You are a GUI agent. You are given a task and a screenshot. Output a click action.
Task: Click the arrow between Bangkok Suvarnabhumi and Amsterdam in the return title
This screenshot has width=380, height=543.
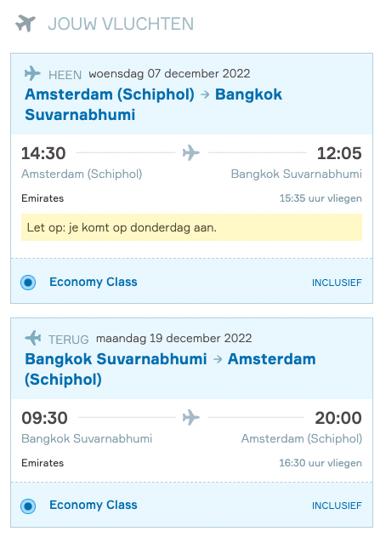coord(218,359)
